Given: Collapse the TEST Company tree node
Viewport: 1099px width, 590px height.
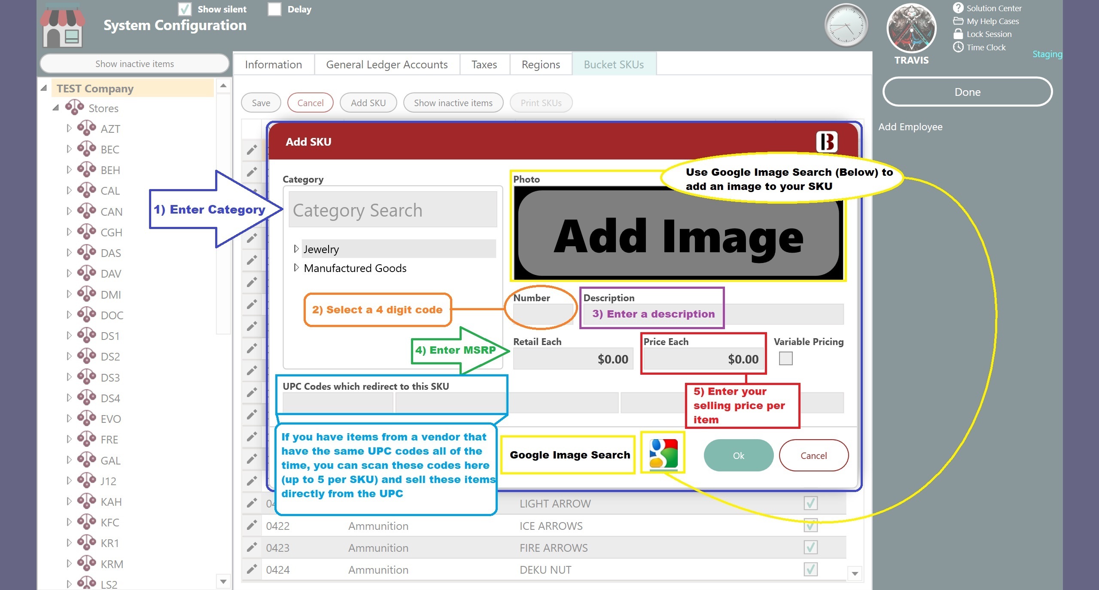Looking at the screenshot, I should (44, 88).
